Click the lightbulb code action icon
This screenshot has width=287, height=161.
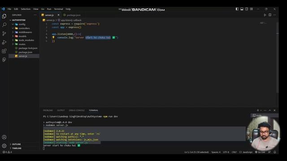pyautogui.click(x=53, y=38)
